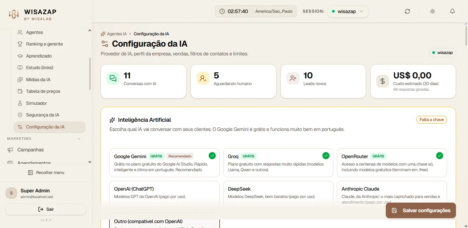Select the Google Gemini provider card
This screenshot has height=228, width=468.
pyautogui.click(x=164, y=163)
